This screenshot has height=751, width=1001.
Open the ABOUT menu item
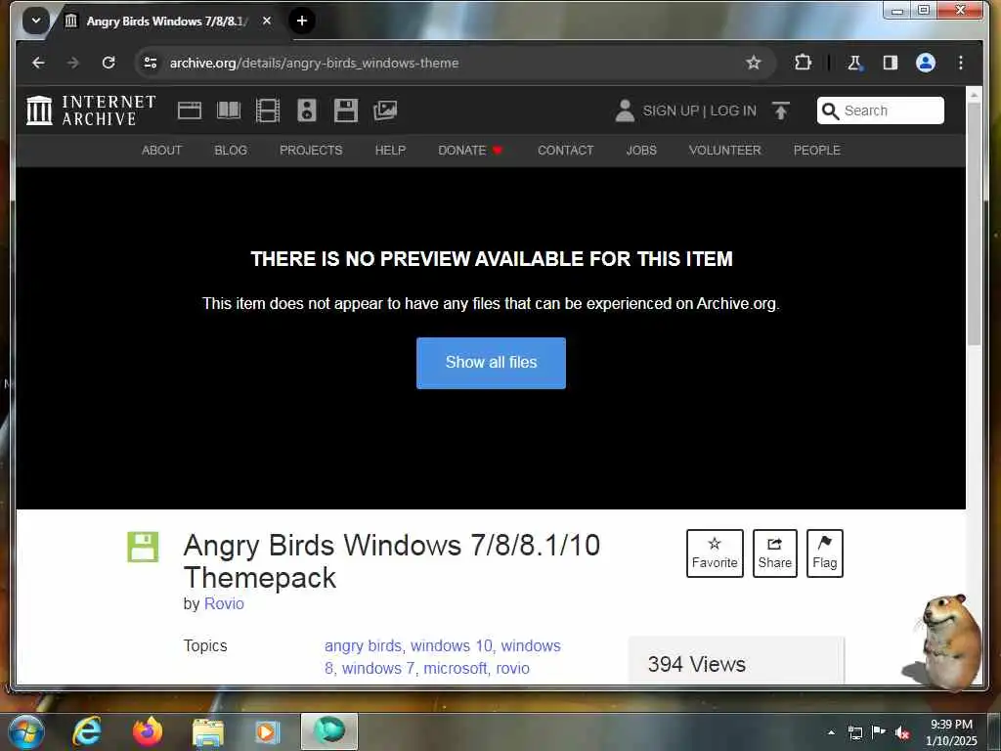tap(161, 150)
